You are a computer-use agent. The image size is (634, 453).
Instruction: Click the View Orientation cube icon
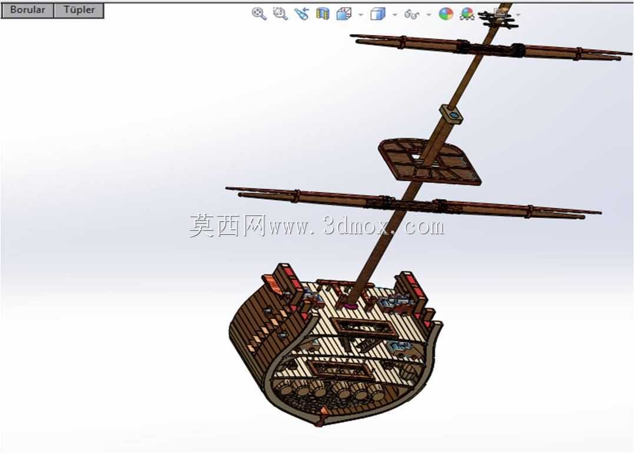point(344,14)
